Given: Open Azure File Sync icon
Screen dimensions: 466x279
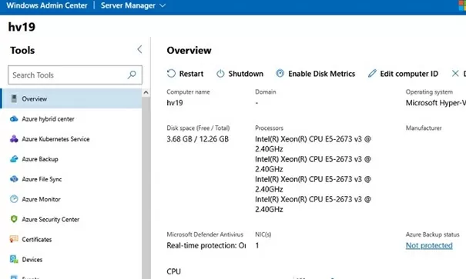Looking at the screenshot, I should pyautogui.click(x=14, y=179).
